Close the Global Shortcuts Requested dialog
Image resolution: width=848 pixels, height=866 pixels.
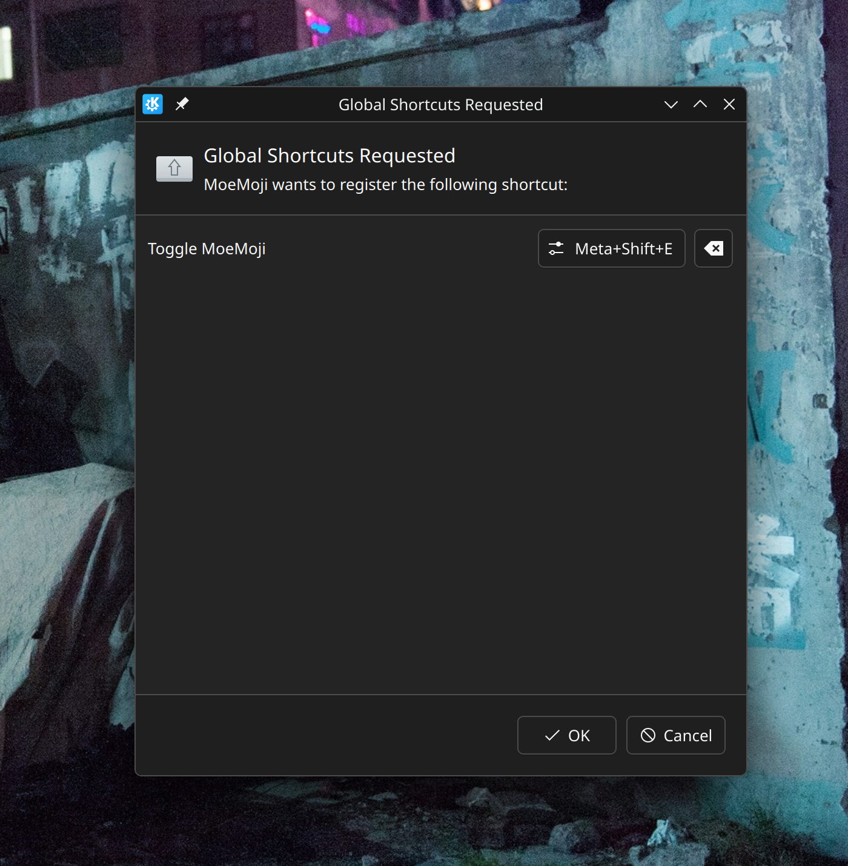[x=729, y=104]
